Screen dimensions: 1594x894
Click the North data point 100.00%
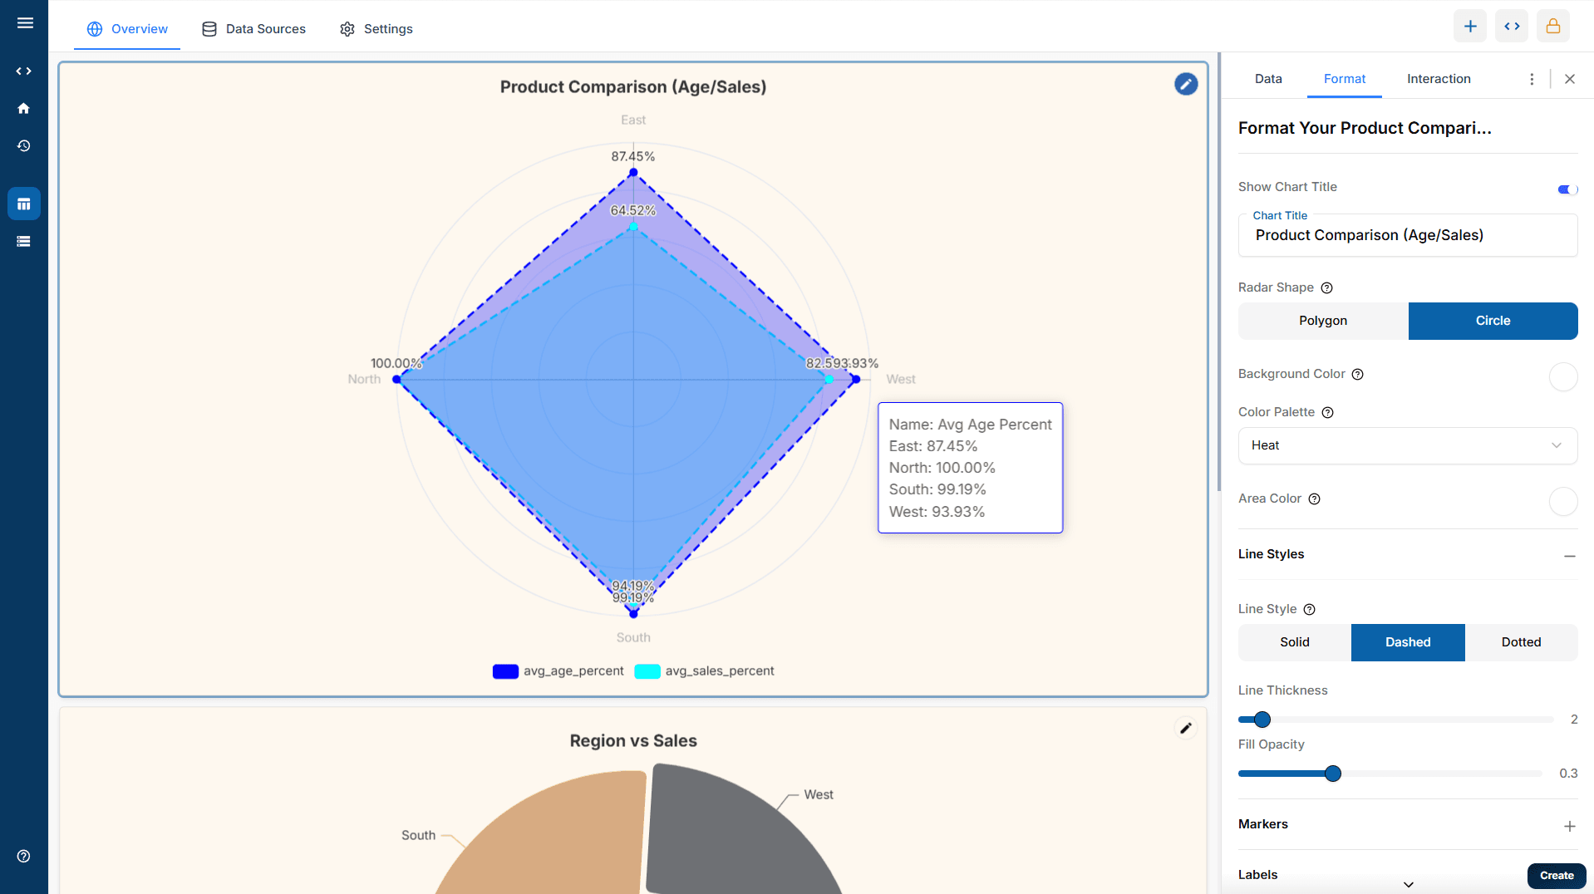[x=397, y=380]
